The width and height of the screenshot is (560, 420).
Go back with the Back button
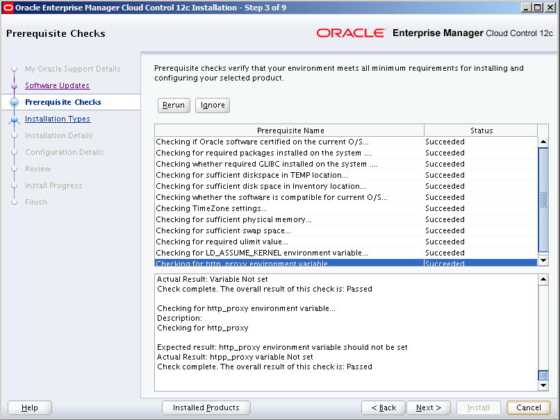pos(384,408)
